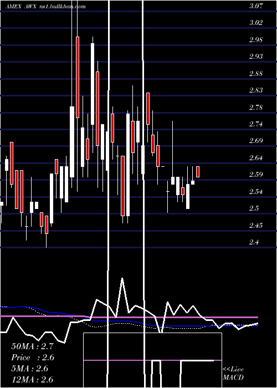Click the 'AMEX AWX ns1.bullkhan.com' chart title

(x=45, y=7)
